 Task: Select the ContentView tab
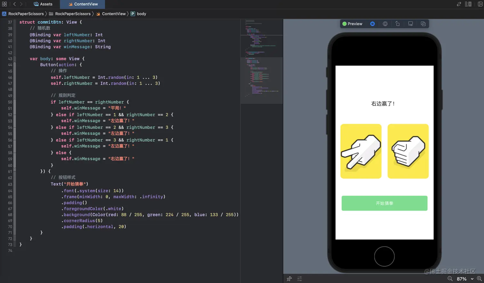83,4
